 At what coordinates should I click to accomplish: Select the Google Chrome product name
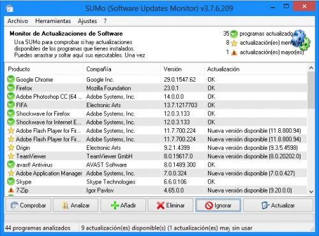click(34, 80)
